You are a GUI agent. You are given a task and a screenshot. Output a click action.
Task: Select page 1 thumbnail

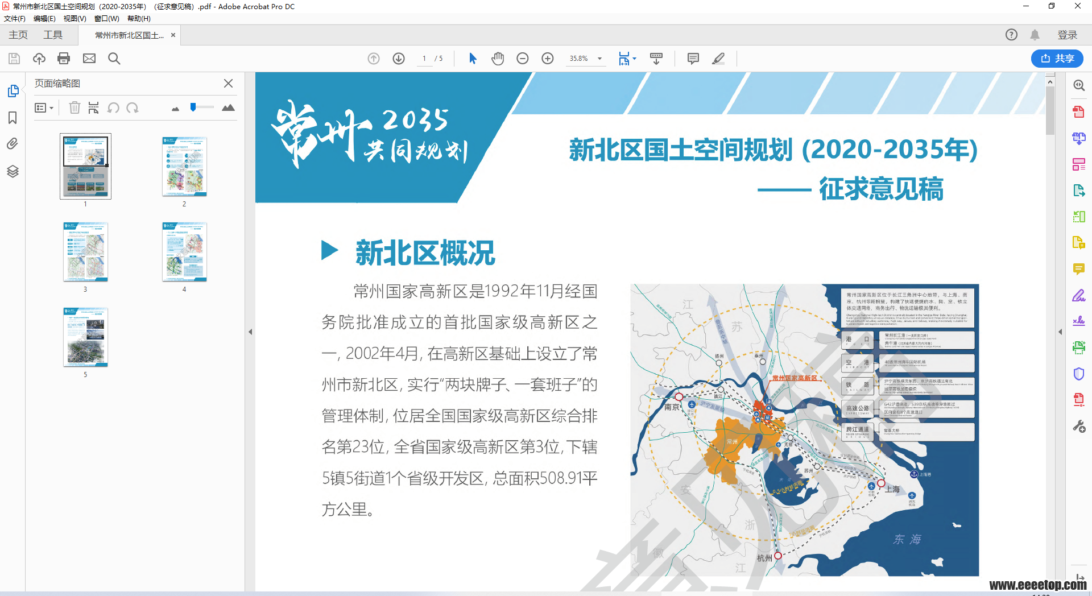[x=85, y=166]
